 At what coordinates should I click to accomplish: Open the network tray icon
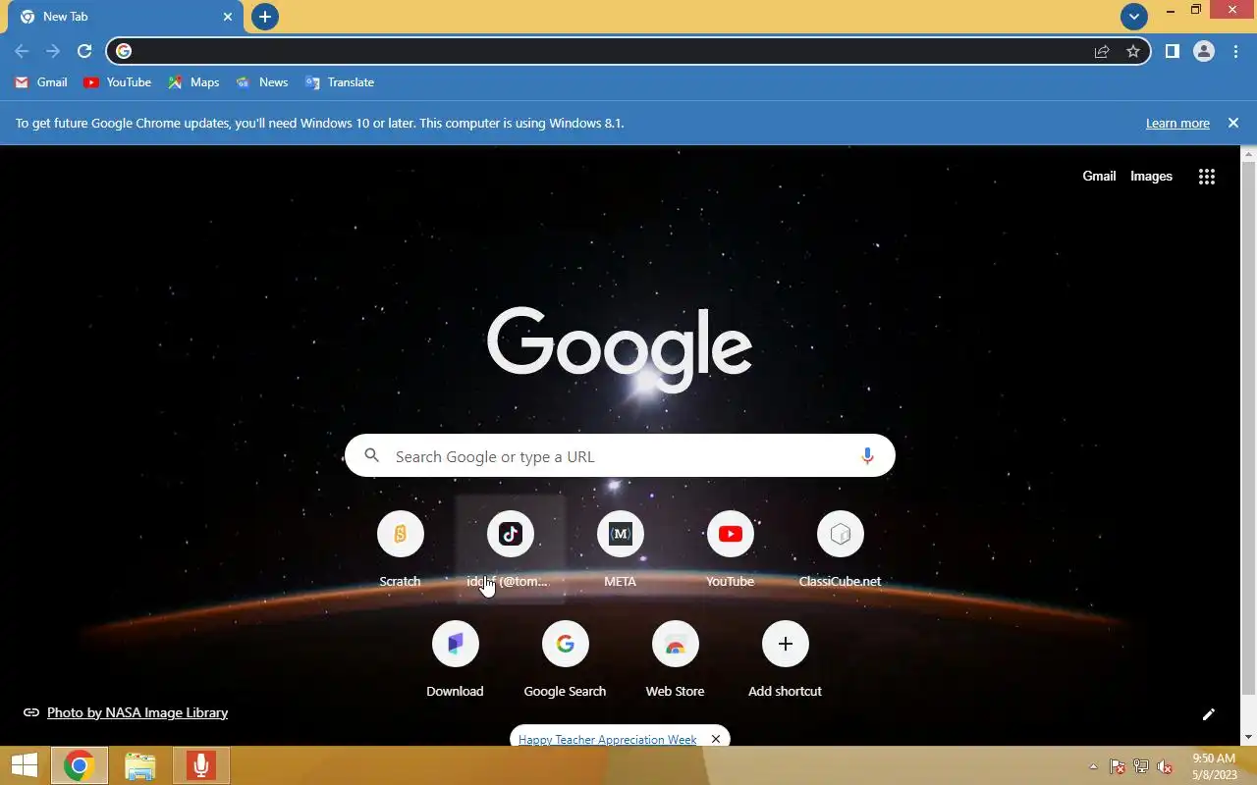pyautogui.click(x=1141, y=766)
